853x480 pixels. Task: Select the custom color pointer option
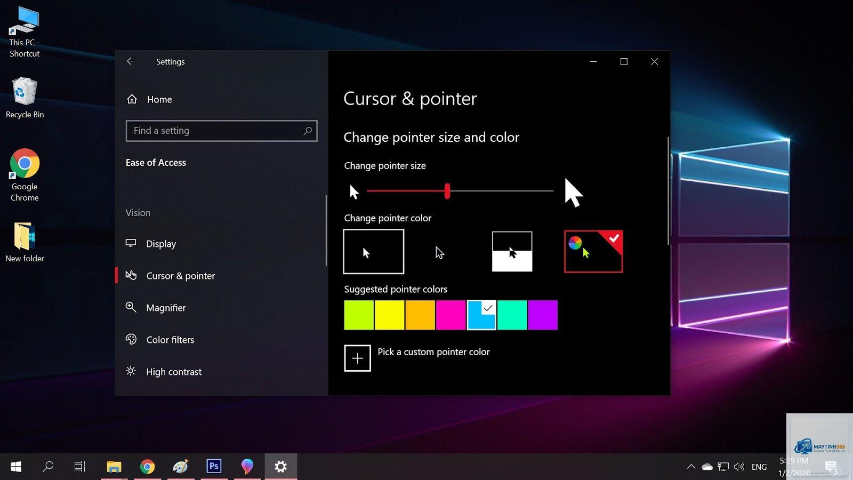593,251
